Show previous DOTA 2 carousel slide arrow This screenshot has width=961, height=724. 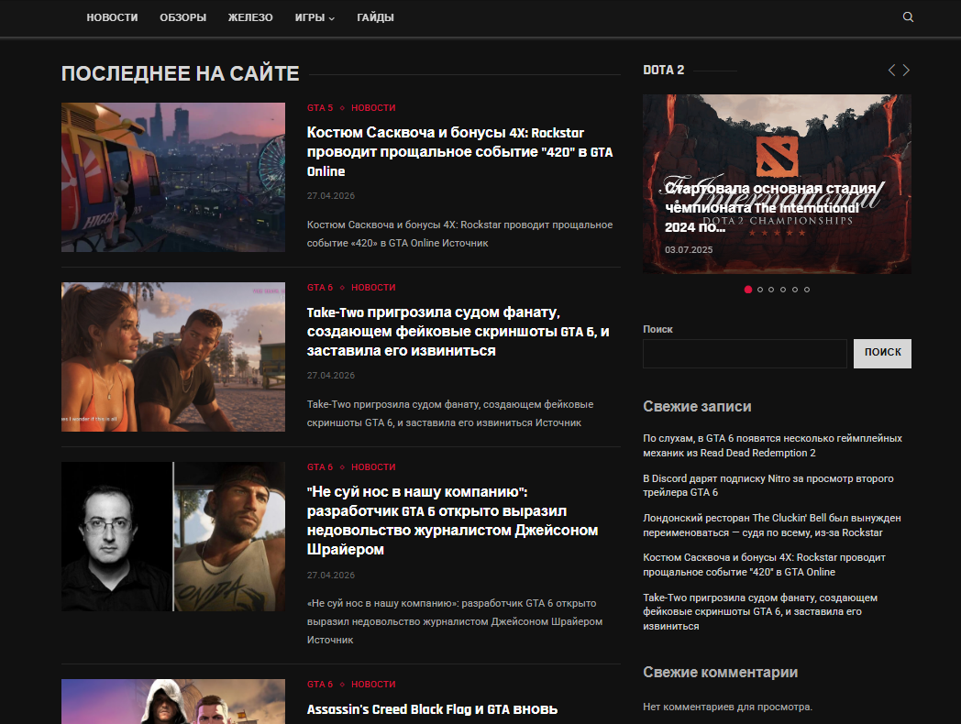point(891,70)
